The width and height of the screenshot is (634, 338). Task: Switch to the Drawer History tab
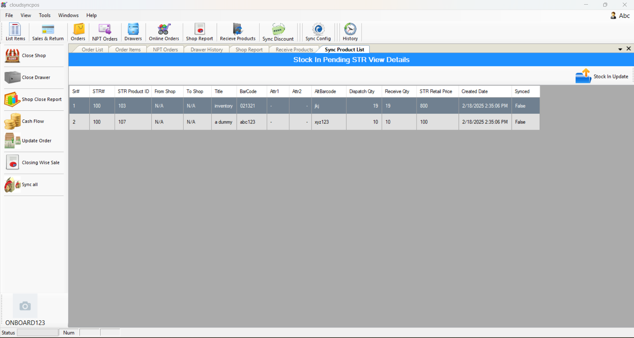tap(207, 50)
